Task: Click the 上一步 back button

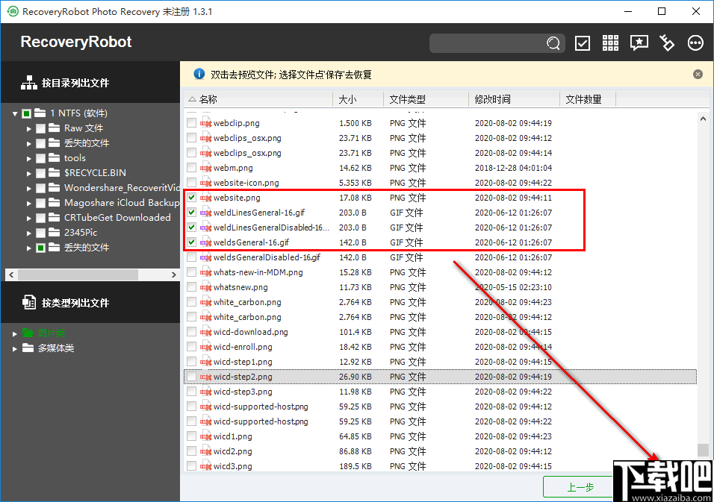Action: coord(578,487)
